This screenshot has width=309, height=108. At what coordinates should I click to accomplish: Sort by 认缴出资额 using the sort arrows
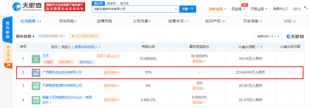[261, 47]
